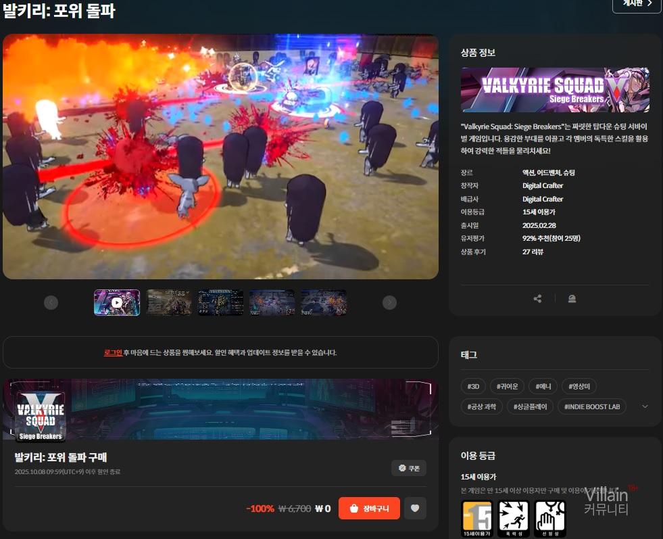Viewport: 663px width, 539px height.
Task: Click the violence (폭력성) rating icon
Action: point(513,519)
